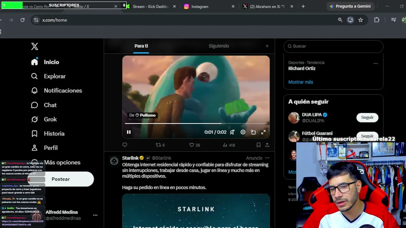
Task: Open video settings gear
Action: coord(243,132)
